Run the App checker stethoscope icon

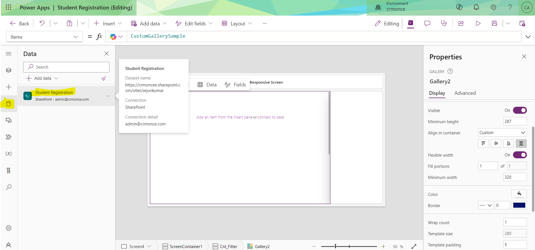point(444,23)
